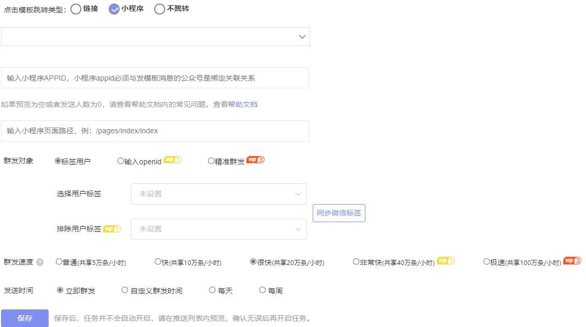Screen dimensions: 586x327
Task: Select the 精准群发 audience option
Action: point(211,160)
